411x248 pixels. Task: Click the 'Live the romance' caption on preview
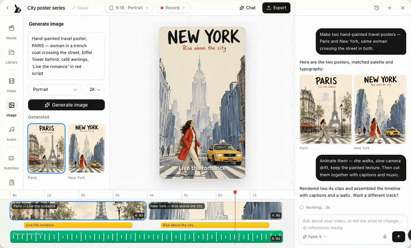coord(202,168)
